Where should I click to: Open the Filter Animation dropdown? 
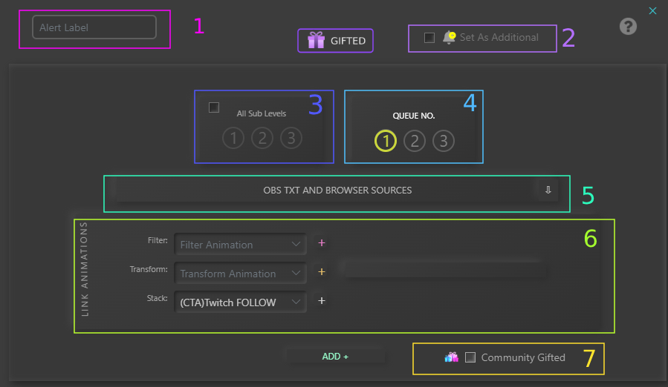pyautogui.click(x=241, y=244)
